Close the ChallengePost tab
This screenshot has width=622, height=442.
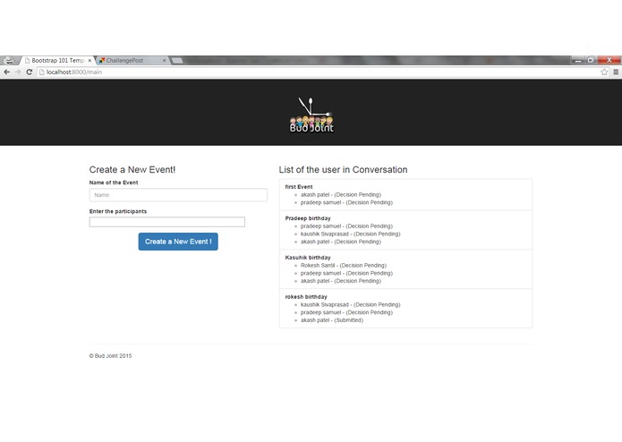[165, 61]
